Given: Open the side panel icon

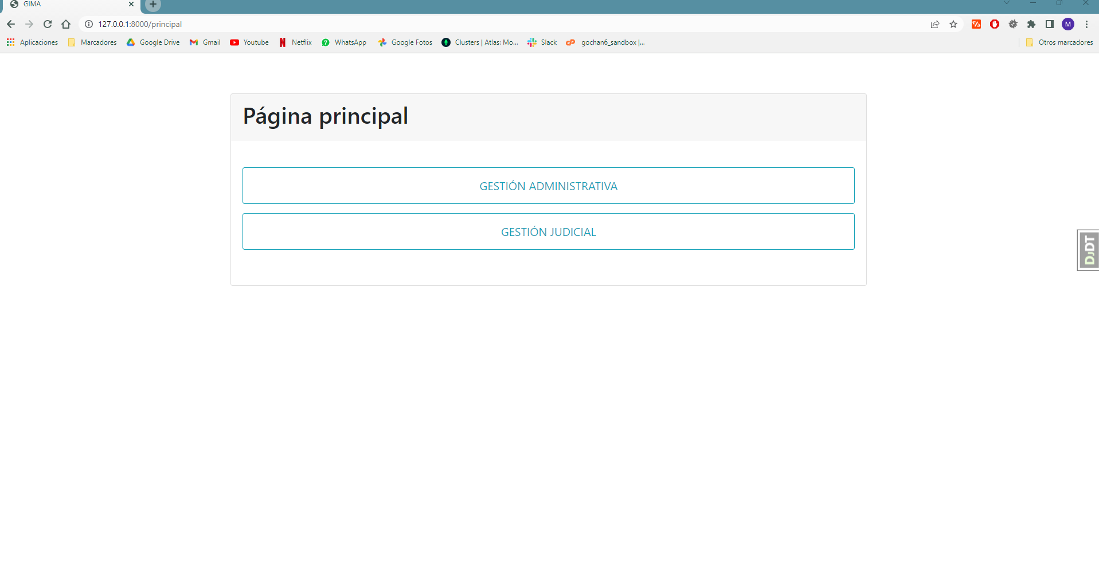Looking at the screenshot, I should (x=1050, y=24).
